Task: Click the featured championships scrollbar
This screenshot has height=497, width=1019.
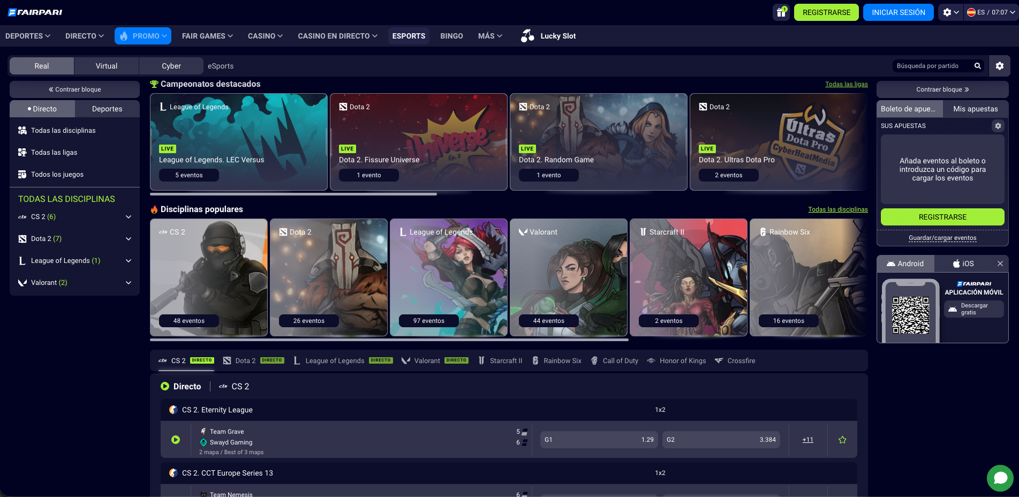Action: [x=293, y=194]
